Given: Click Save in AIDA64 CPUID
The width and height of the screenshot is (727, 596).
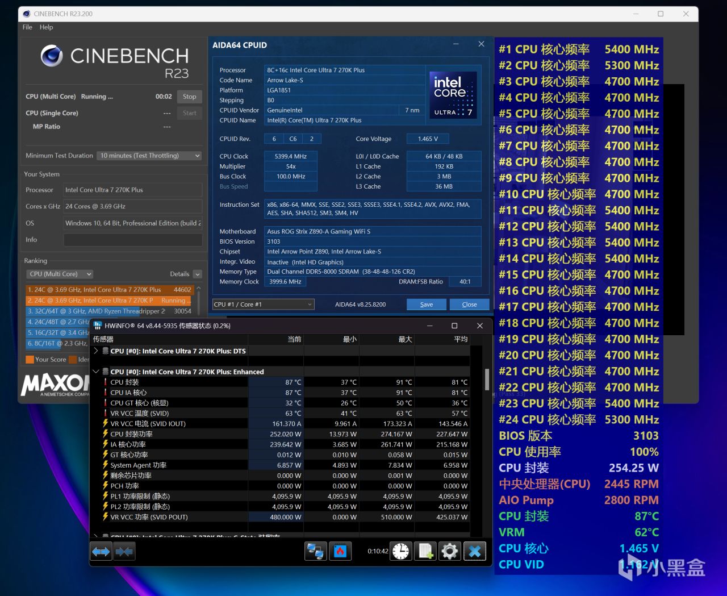Looking at the screenshot, I should pyautogui.click(x=427, y=305).
